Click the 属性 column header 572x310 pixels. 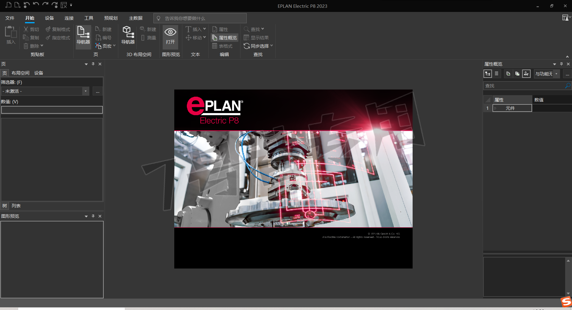[x=512, y=100]
